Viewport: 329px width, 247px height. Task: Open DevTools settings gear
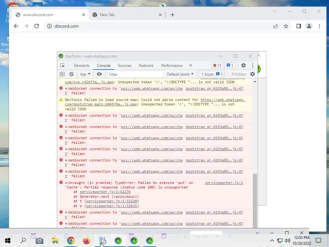[244, 65]
